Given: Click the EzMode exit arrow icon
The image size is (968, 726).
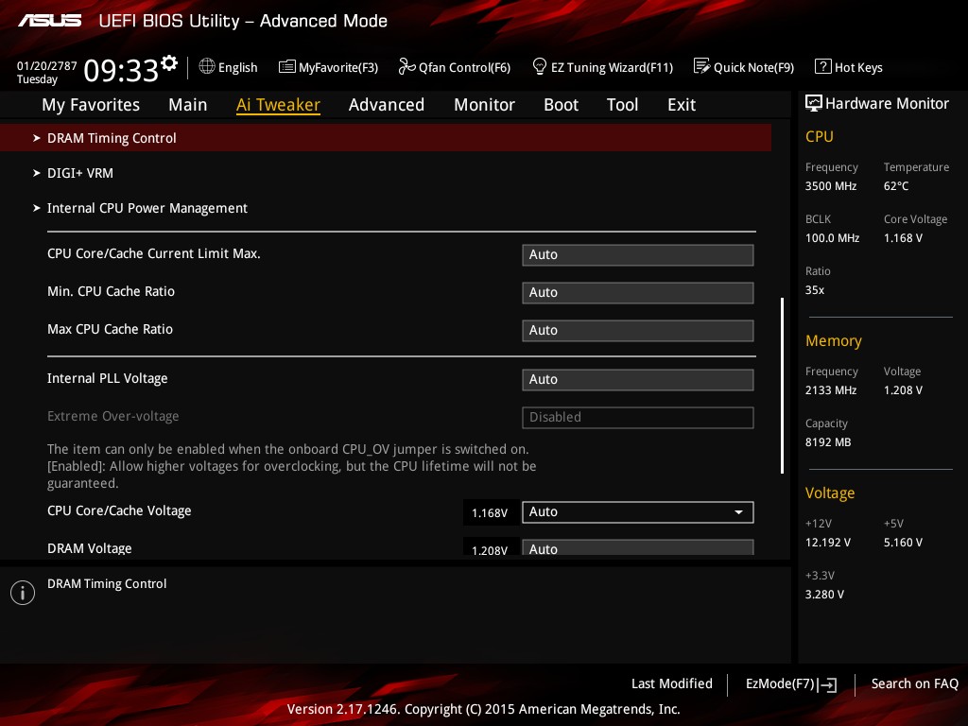Looking at the screenshot, I should click(828, 684).
